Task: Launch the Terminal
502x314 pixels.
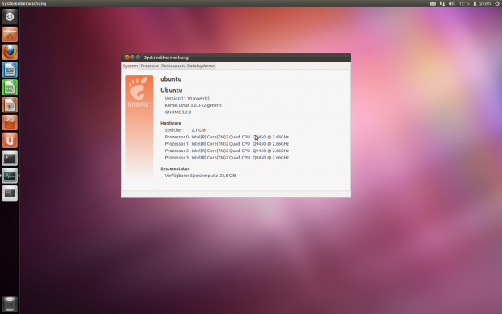Action: click(x=10, y=158)
